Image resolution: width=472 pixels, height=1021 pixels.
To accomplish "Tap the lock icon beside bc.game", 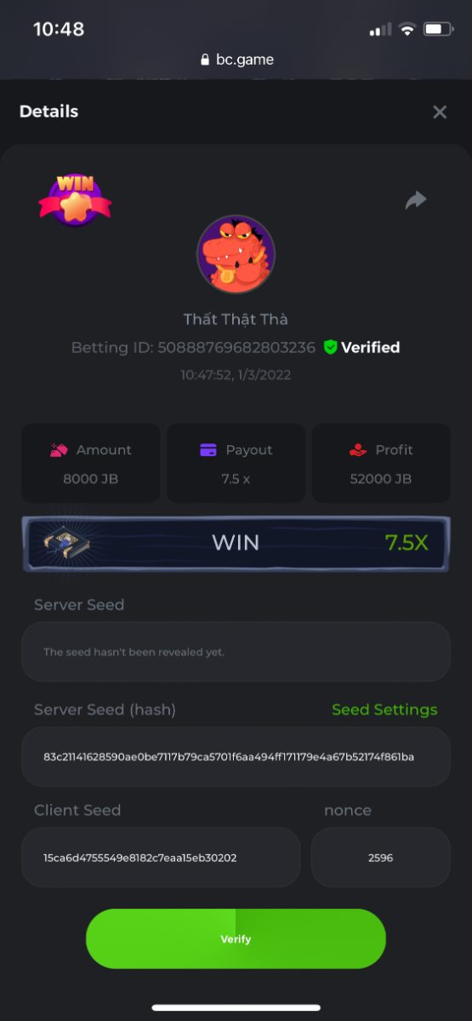I will [204, 60].
